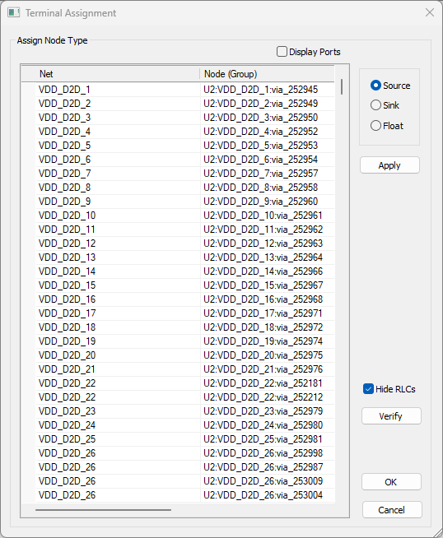Select the Source radio button

(375, 86)
